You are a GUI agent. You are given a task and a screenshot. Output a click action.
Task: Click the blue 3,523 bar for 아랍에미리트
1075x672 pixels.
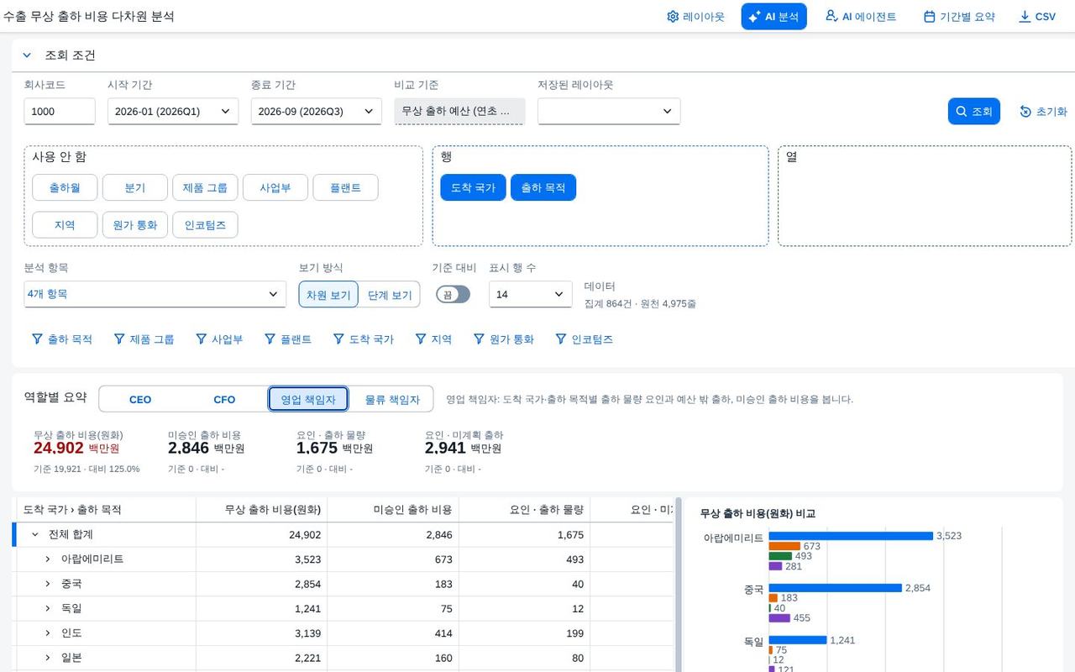tap(851, 536)
